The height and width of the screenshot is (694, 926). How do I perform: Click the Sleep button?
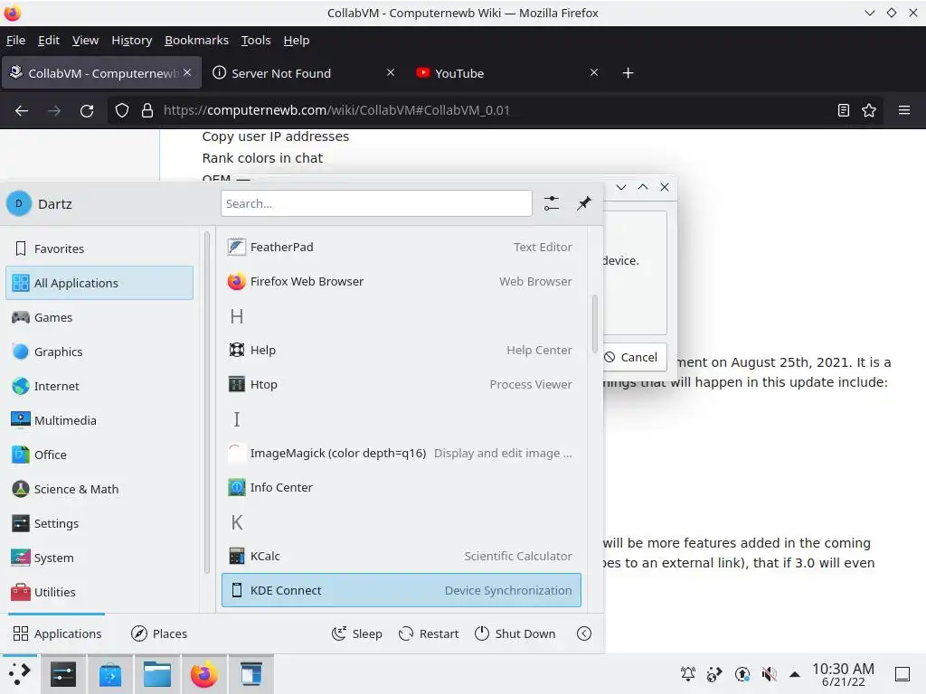[356, 633]
